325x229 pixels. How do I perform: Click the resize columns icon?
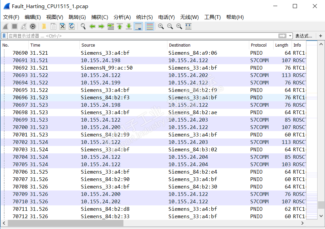(x=188, y=26)
